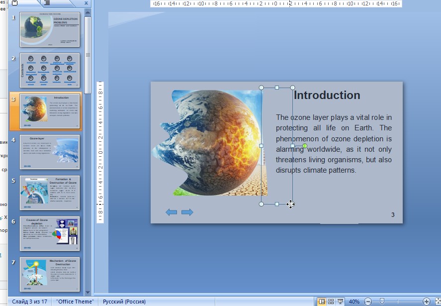Image resolution: width=441 pixels, height=306 pixels.
Task: Click the bottom-left corner sizing handle
Action: [x=261, y=204]
